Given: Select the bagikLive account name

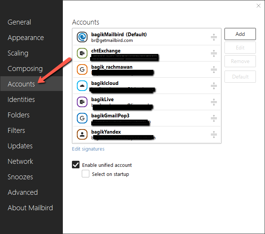Looking at the screenshot, I should (x=103, y=99).
